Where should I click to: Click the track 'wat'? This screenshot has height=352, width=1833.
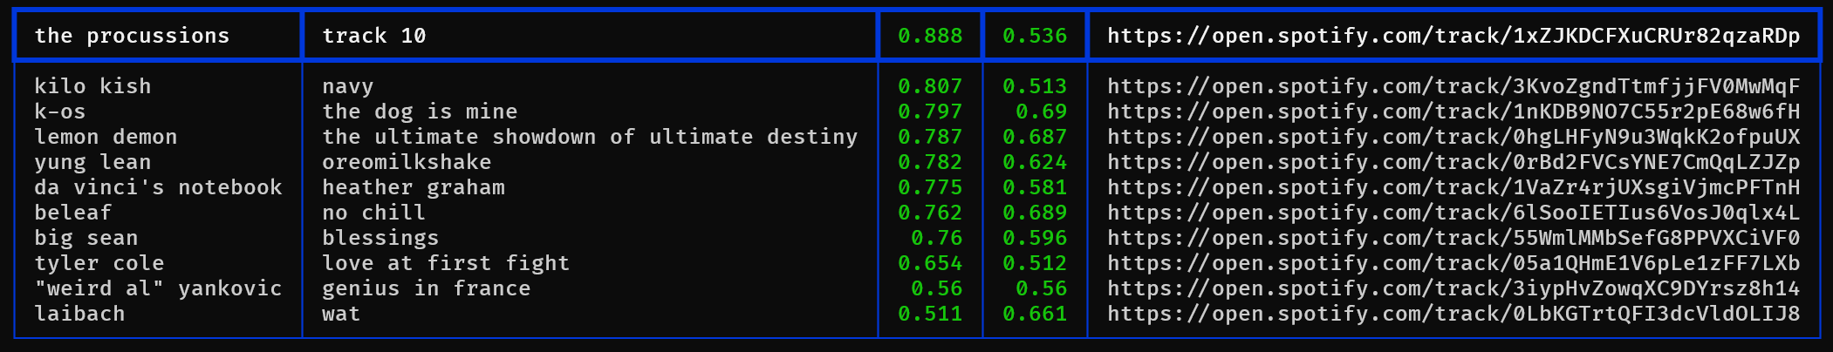tap(341, 314)
